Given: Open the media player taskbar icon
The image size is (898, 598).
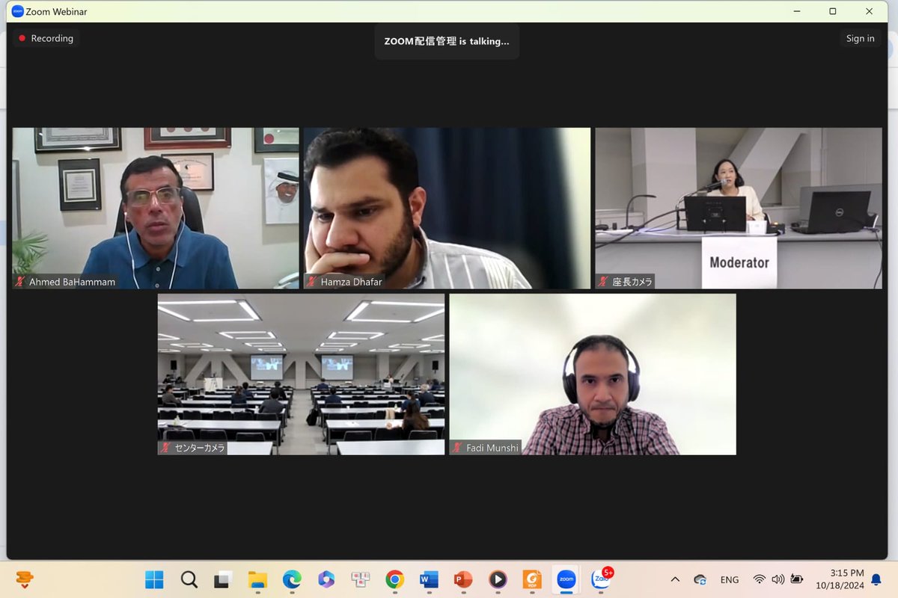Looking at the screenshot, I should point(498,579).
